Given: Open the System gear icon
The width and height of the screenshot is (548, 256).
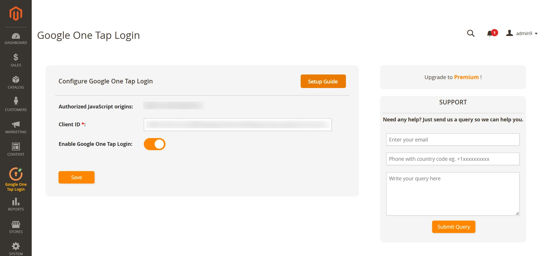Looking at the screenshot, I should click(x=16, y=246).
